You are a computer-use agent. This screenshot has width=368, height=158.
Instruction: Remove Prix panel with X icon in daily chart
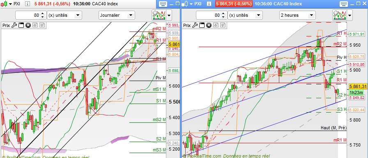click(28, 25)
